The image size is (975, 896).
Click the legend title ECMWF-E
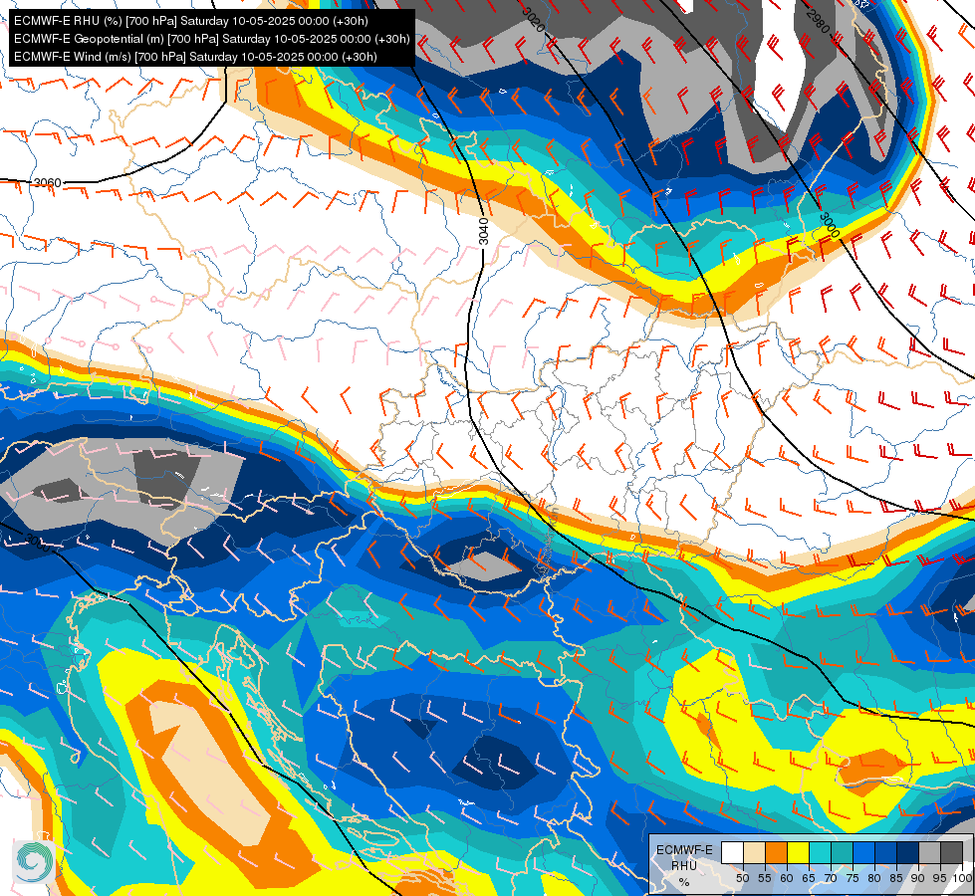684,850
